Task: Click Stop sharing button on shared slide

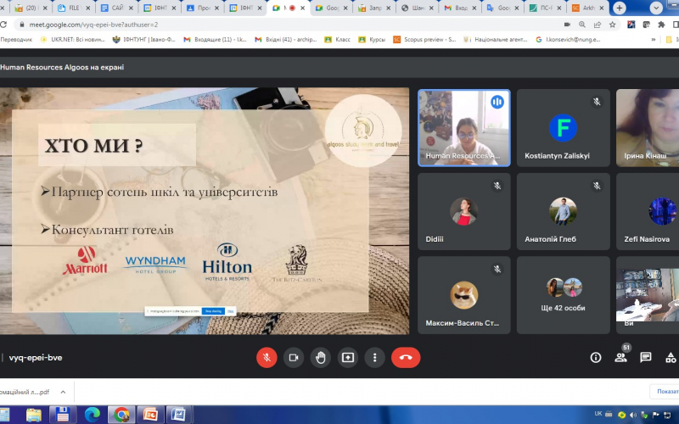Action: point(213,311)
